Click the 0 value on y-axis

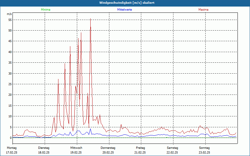[x=11, y=138]
